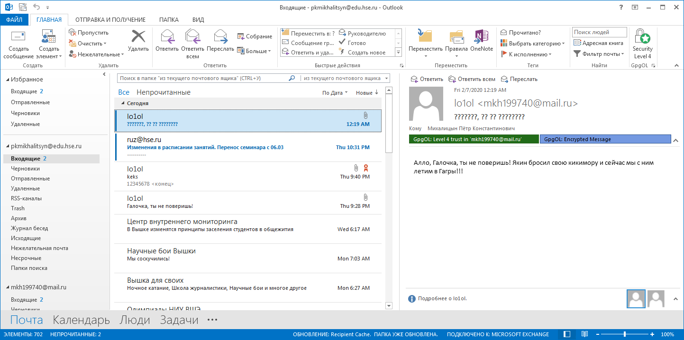Open the ribbon Переместить folder button
Screen dimensions: 684x340
(425, 45)
